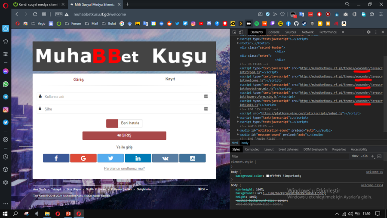
Task: Open the Geliştiriciler footer link
Action: (144, 189)
